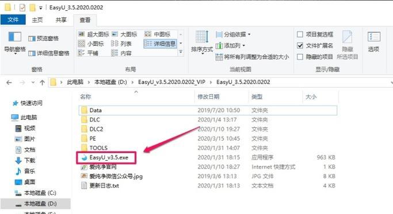The image size is (393, 214).
Task: Toggle the preview pane (预览窗格) button
Action: pos(43,38)
